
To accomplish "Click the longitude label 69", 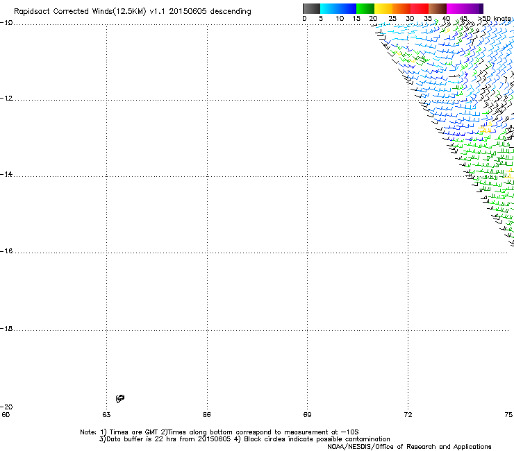I will pyautogui.click(x=307, y=415).
